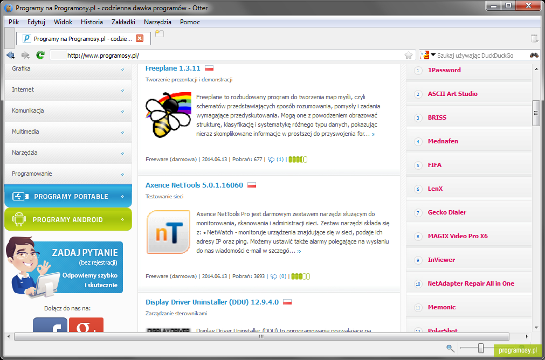Image resolution: width=545 pixels, height=360 pixels.
Task: Open the Freeplane 1.3.11 title link
Action: pos(173,68)
